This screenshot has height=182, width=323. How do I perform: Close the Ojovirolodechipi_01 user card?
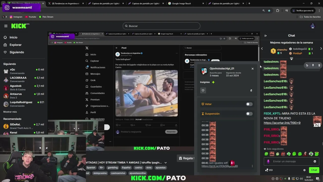[x=252, y=69]
